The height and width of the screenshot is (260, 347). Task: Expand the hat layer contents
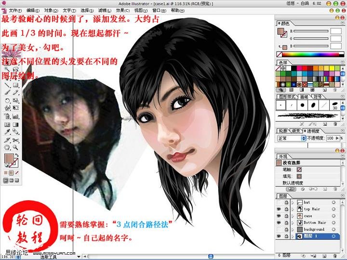coord(293,202)
